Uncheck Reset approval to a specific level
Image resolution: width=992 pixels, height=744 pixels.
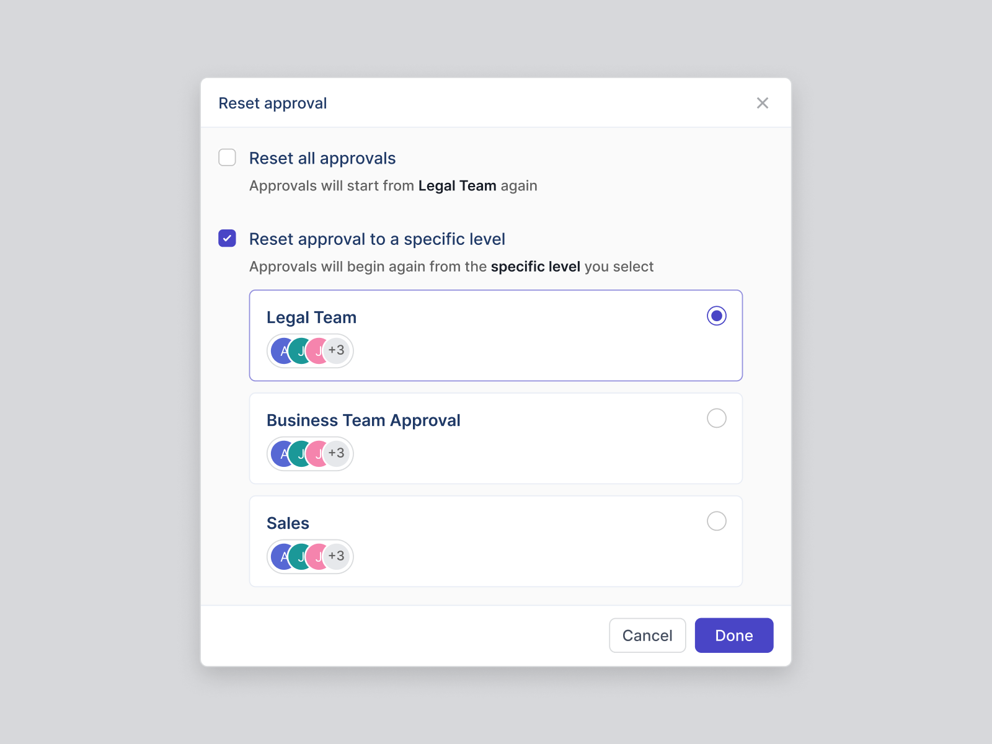227,238
